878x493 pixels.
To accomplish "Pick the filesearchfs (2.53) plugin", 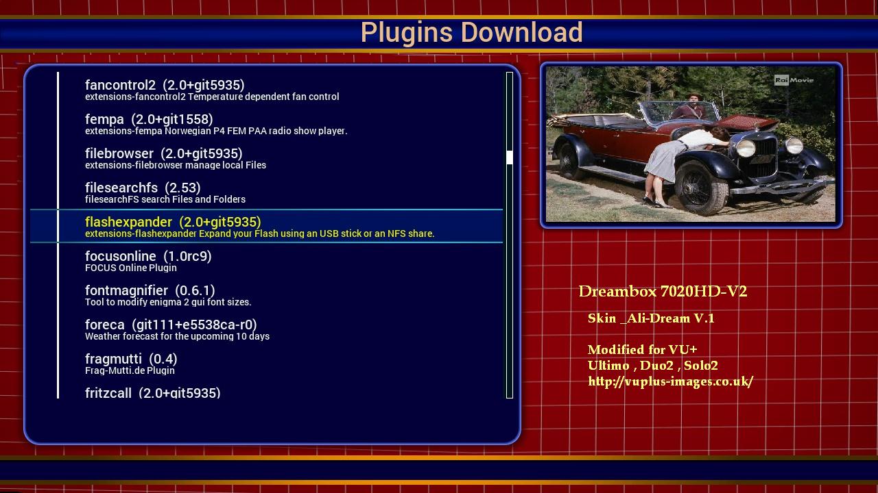I will (266, 192).
